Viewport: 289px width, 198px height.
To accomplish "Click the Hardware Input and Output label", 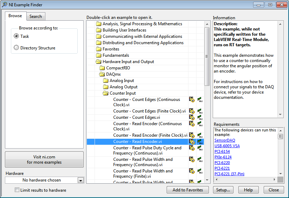I will point(128,62).
